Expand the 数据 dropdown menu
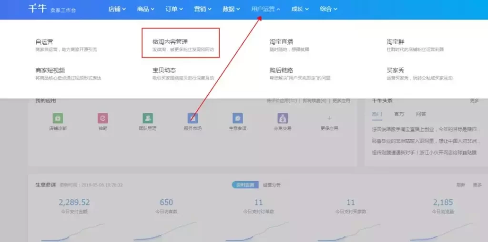The height and width of the screenshot is (242, 488). (x=231, y=9)
